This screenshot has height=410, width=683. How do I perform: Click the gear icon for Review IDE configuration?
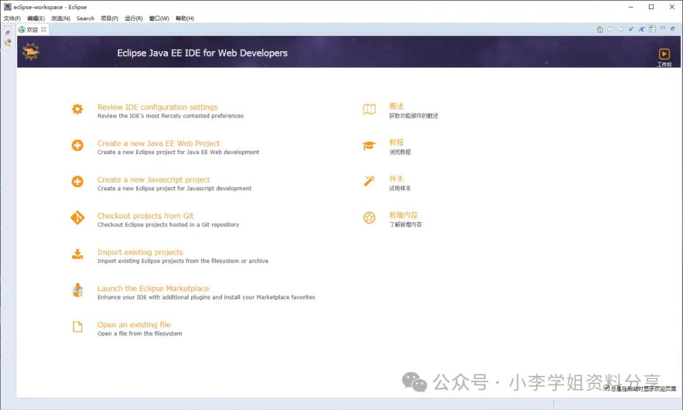pos(78,109)
